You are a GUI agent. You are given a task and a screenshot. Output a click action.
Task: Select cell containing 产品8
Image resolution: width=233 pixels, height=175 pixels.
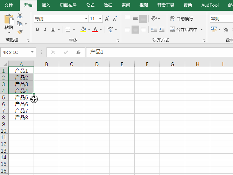21,118
